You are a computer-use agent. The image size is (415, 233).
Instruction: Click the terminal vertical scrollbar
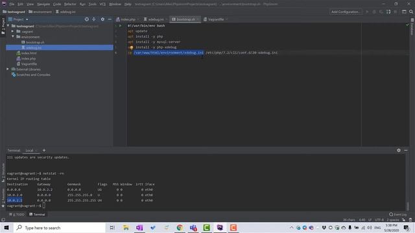pos(407,206)
